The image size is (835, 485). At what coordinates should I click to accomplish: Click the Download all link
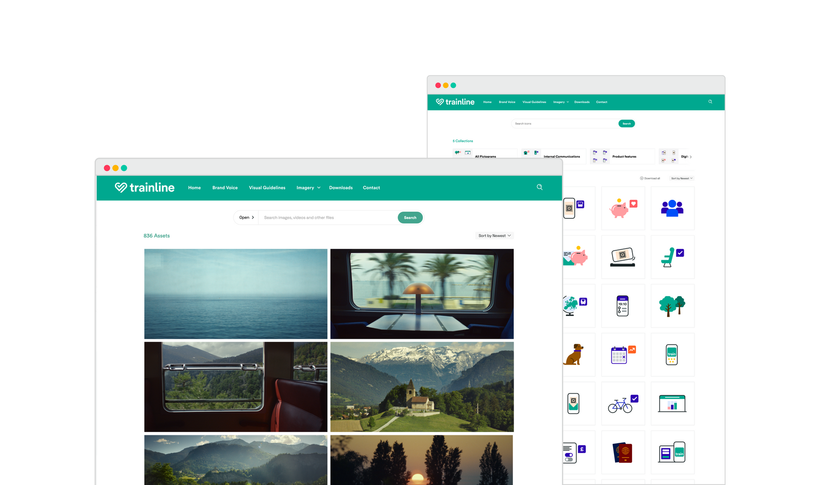click(650, 178)
